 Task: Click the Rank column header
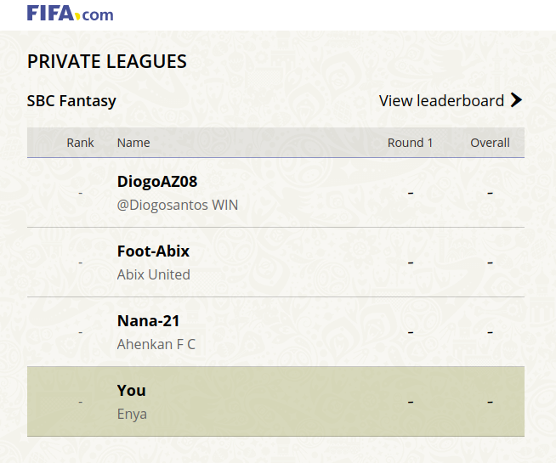80,143
